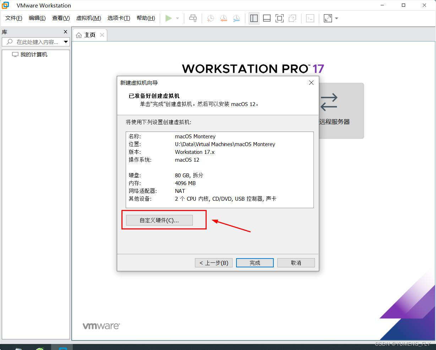The image size is (436, 350).
Task: Click the macOS Monterey name value
Action: (195, 137)
